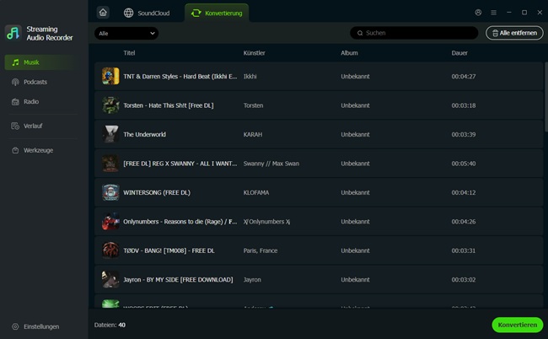Image resolution: width=548 pixels, height=339 pixels.
Task: Click artist Paris, France
Action: (x=261, y=250)
